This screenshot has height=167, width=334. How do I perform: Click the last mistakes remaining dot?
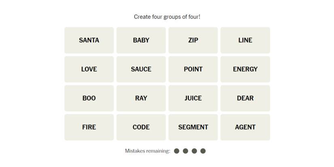coord(203,151)
